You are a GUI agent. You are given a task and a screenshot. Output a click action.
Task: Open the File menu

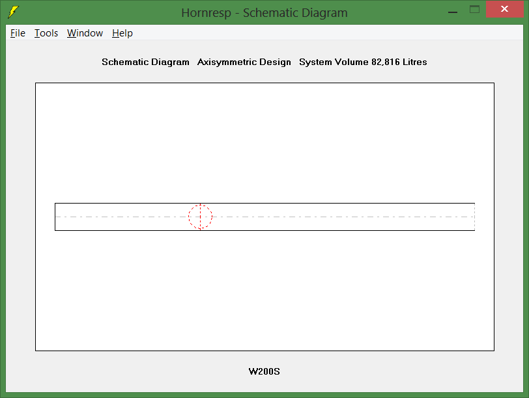(x=18, y=33)
